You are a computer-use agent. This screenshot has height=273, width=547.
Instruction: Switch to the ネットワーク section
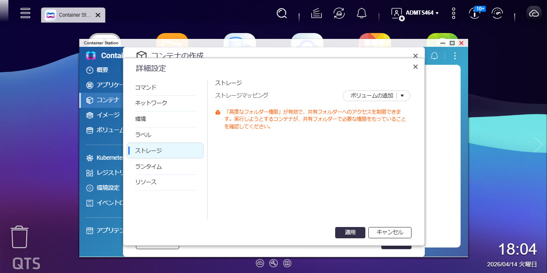click(151, 103)
